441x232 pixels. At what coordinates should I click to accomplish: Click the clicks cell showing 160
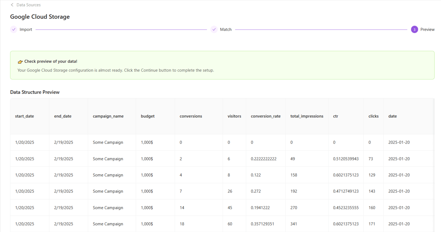(x=372, y=208)
